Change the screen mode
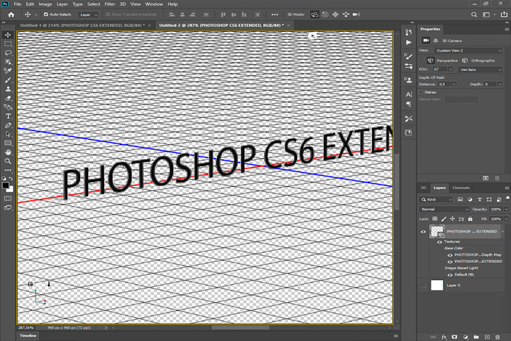511x341 pixels. coord(8,208)
